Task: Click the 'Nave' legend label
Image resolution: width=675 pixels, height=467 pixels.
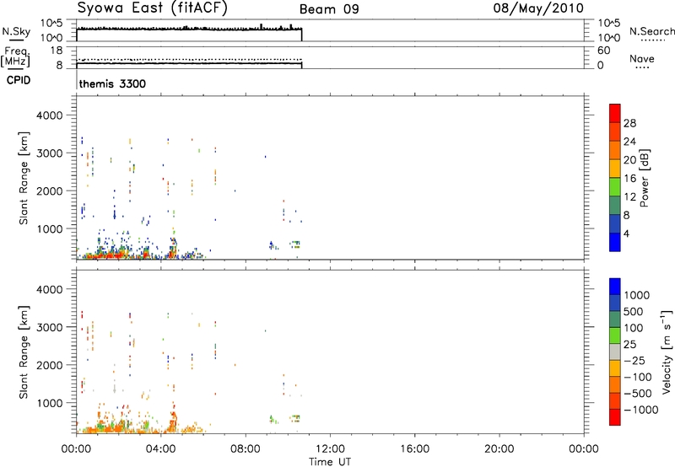Action: click(x=642, y=58)
